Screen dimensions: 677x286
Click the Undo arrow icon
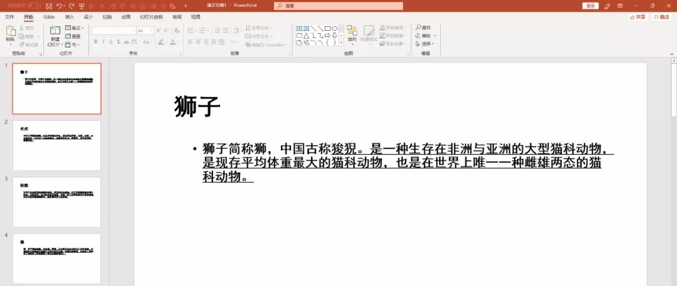(x=60, y=6)
